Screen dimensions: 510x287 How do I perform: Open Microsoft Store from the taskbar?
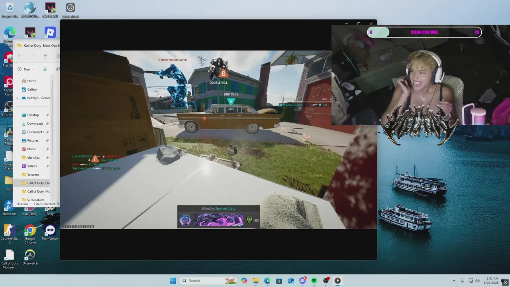279,281
